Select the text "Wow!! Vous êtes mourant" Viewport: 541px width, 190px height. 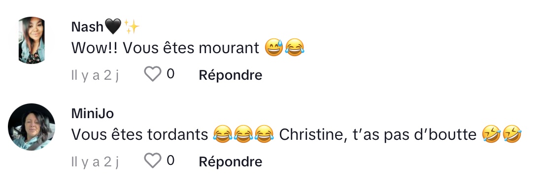point(165,48)
